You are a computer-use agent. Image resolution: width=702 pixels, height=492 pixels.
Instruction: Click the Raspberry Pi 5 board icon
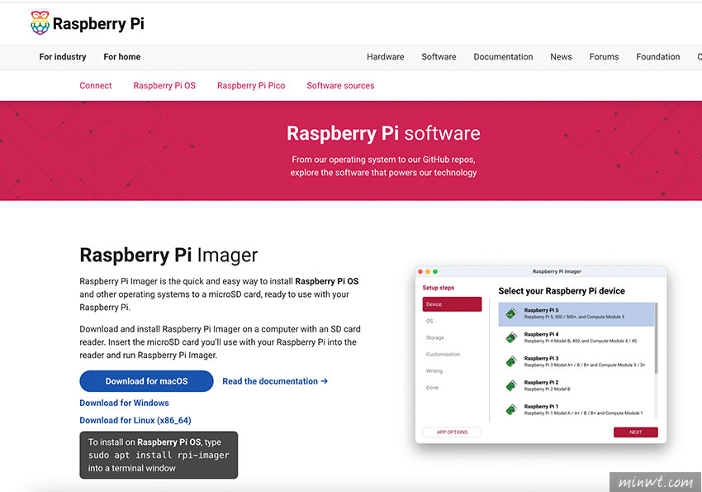[511, 313]
